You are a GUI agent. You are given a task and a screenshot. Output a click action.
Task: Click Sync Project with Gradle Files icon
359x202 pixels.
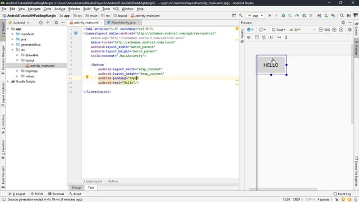pos(319,16)
